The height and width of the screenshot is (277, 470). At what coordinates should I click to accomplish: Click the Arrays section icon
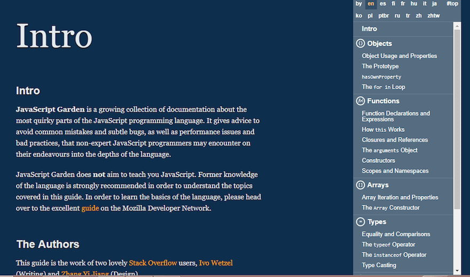pyautogui.click(x=361, y=185)
